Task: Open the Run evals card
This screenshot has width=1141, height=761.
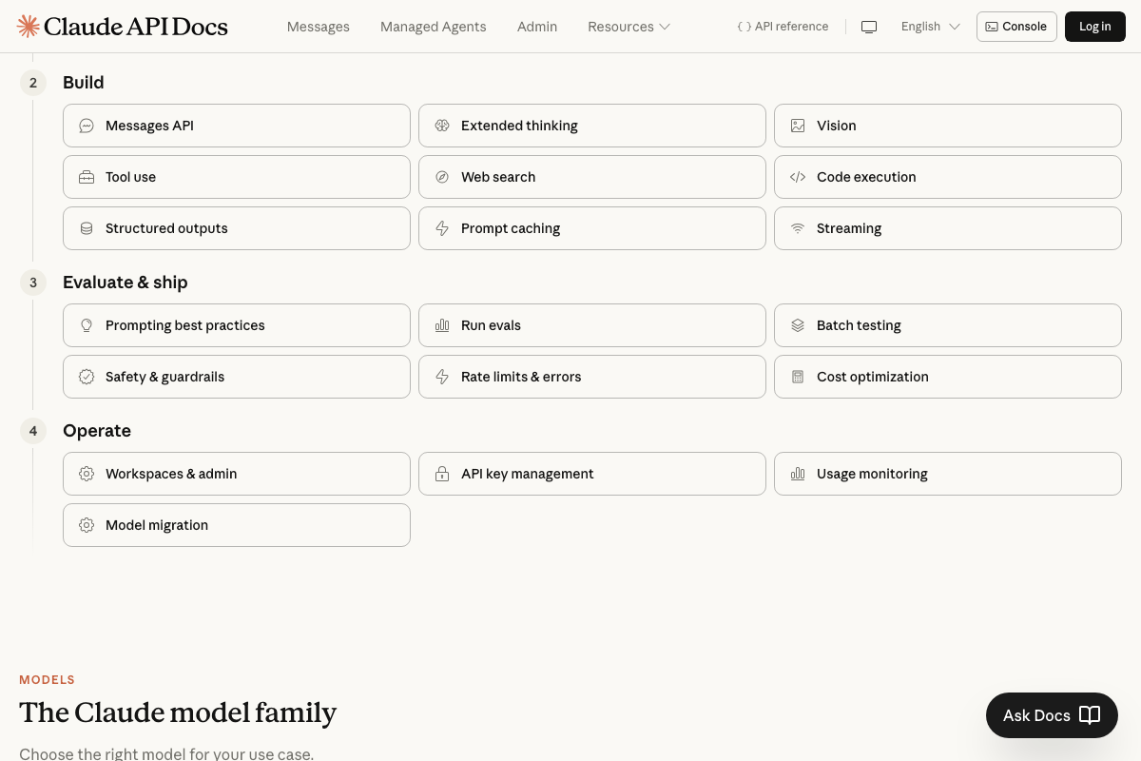Action: pos(592,325)
